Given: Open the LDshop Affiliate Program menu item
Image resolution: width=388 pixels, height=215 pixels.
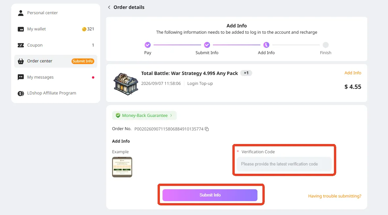Looking at the screenshot, I should pos(56,93).
